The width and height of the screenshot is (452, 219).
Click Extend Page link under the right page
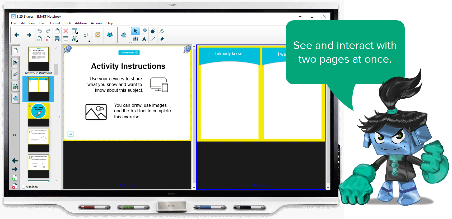click(x=261, y=186)
